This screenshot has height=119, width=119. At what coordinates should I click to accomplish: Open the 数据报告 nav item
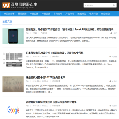coord(82,14)
